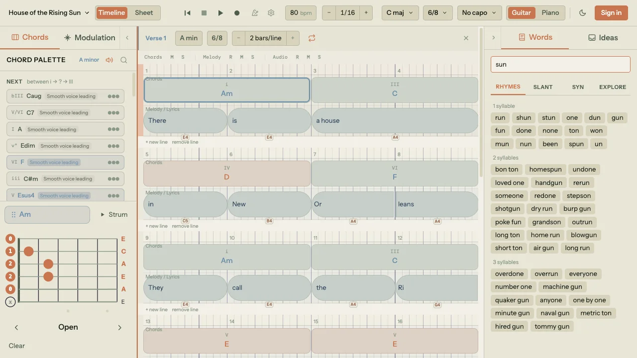
Task: Click the loop icon beside 2 bars/line
Action: coord(312,38)
